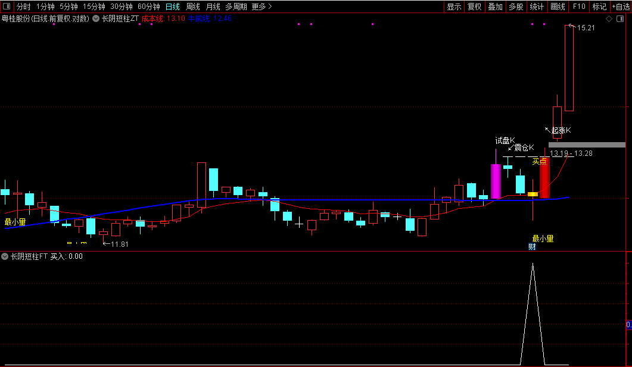The image size is (632, 367).
Task: Select the 30分钟 period
Action: click(122, 7)
